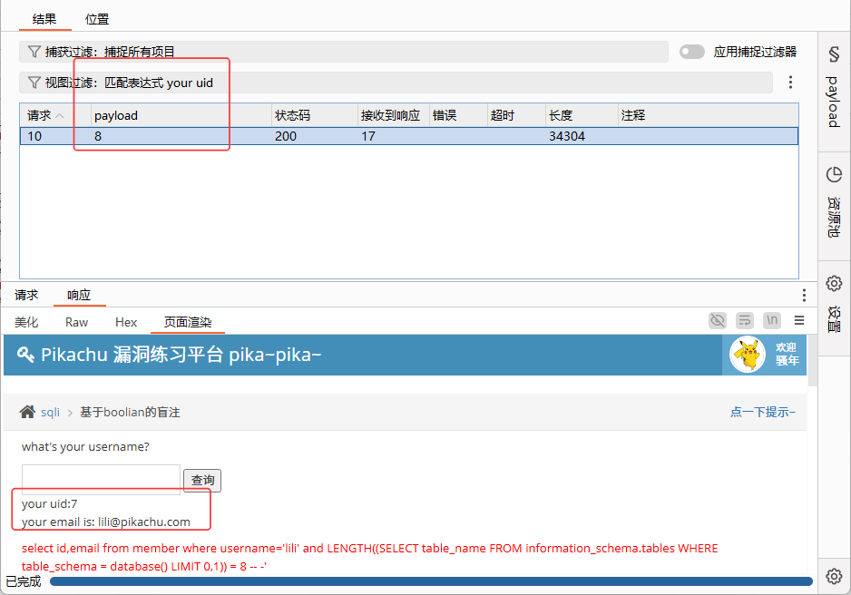Open the three-dot menu of response panel
Viewport: 851px width, 595px height.
point(804,295)
